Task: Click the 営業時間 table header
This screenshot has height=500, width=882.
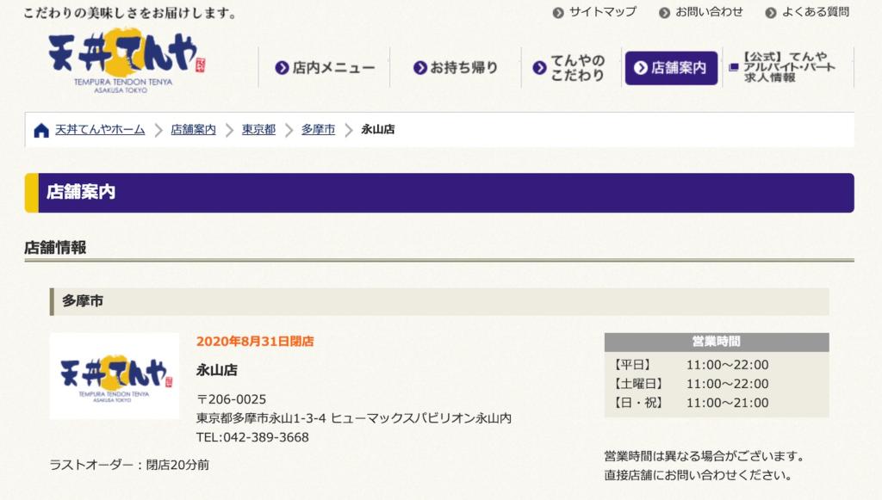Action: pyautogui.click(x=717, y=343)
